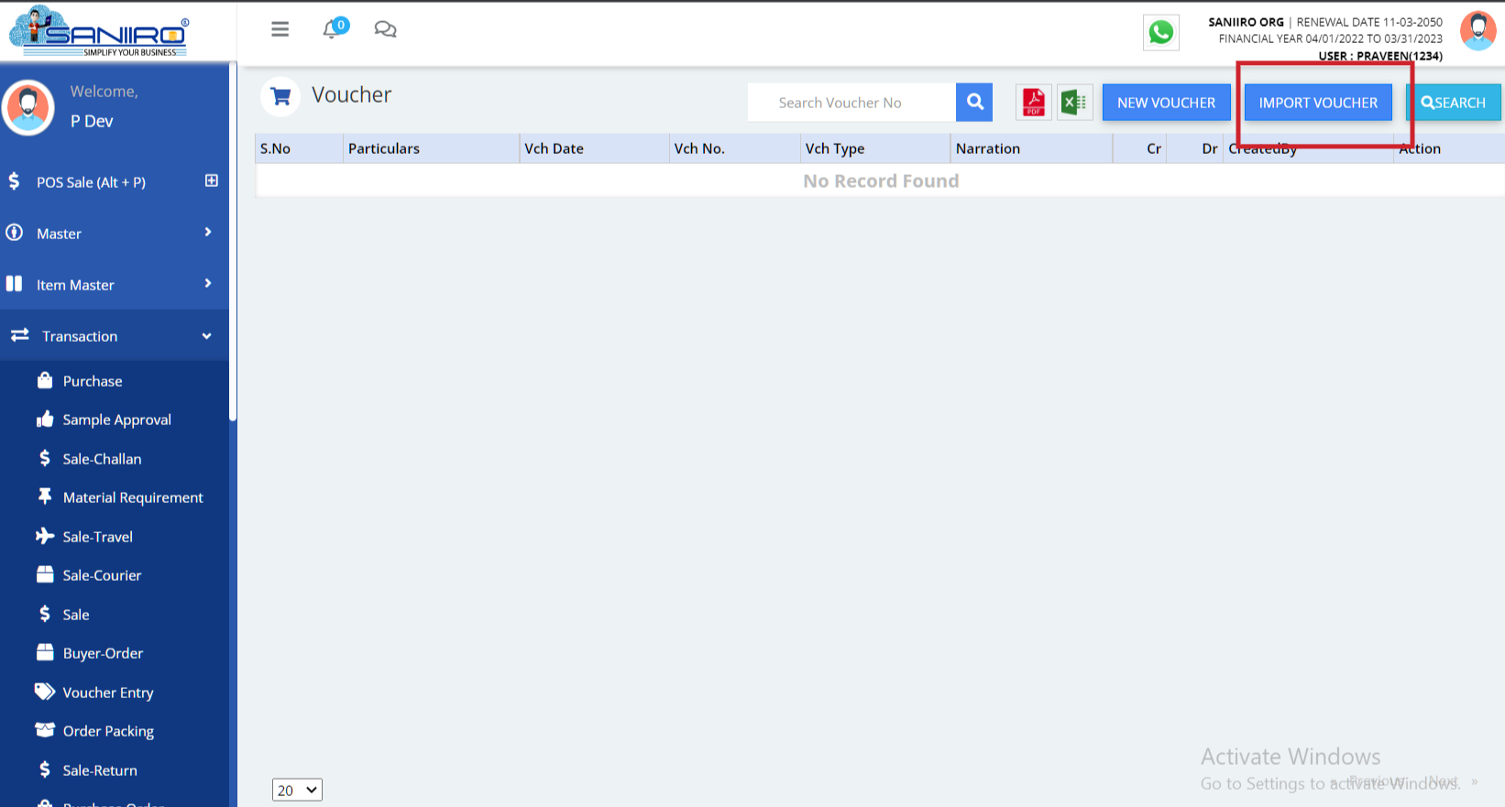Export vouchers as PDF

[x=1034, y=103]
